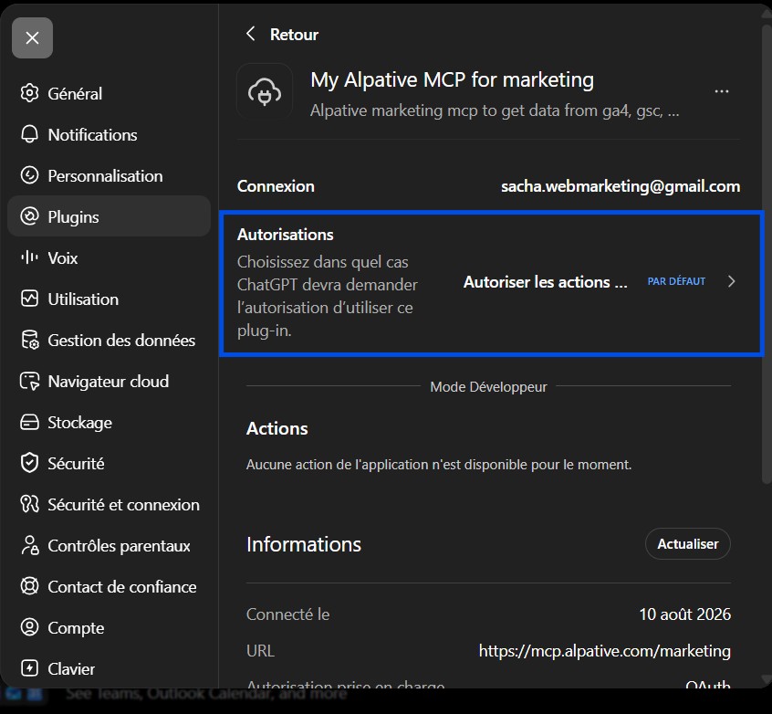Click the Sécurité et connexion key icon
The width and height of the screenshot is (772, 714).
pos(29,504)
